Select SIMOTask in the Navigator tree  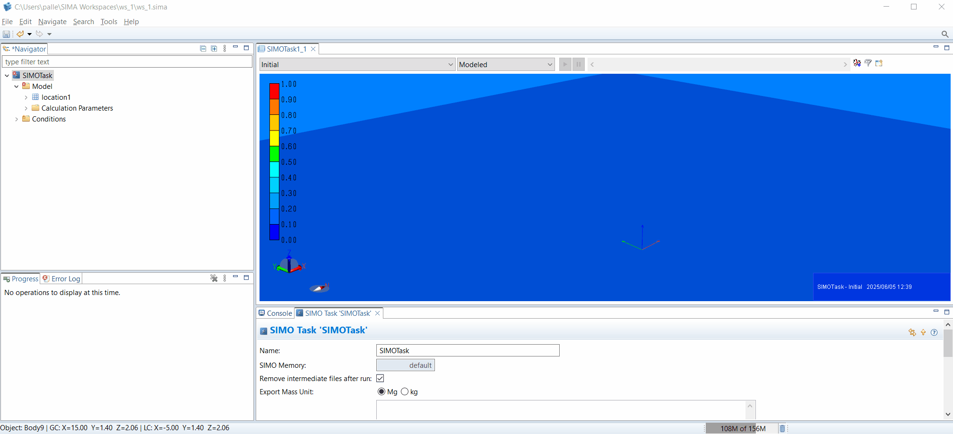(37, 76)
